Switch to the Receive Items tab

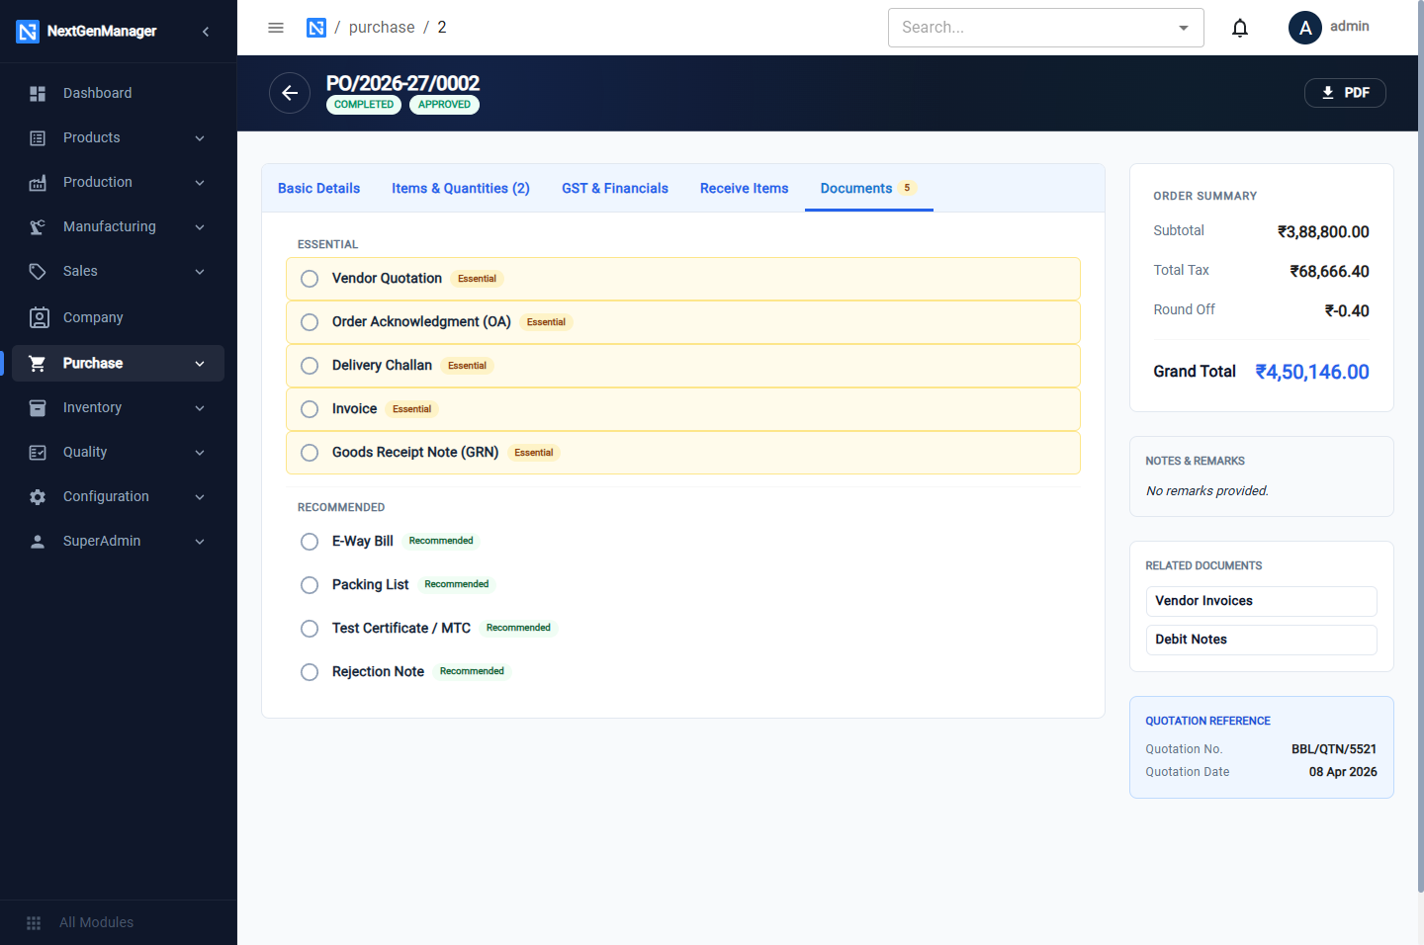tap(745, 188)
